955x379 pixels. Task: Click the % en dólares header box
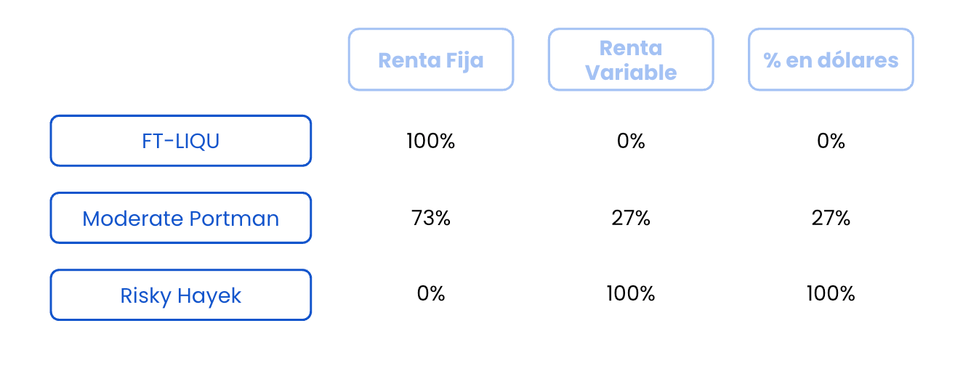pos(831,60)
